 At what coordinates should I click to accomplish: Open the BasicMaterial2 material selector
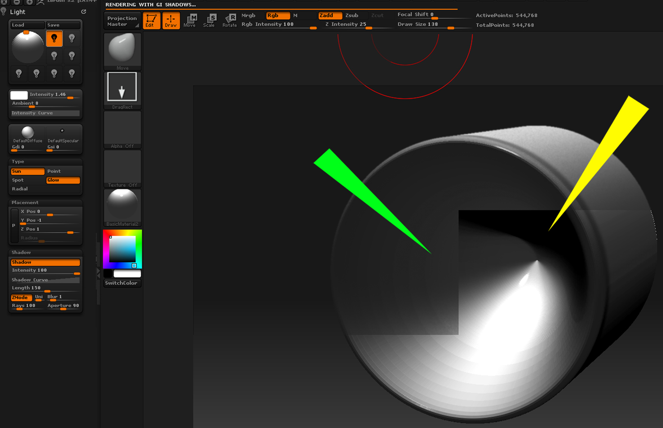click(x=122, y=208)
